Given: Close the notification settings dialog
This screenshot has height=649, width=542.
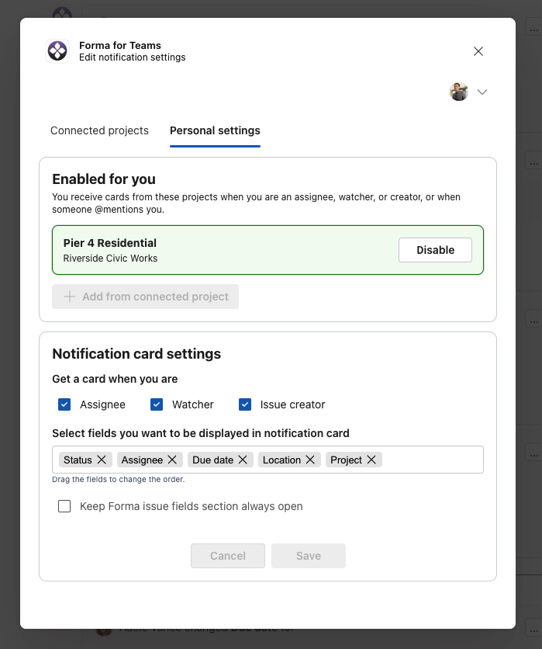Looking at the screenshot, I should pyautogui.click(x=478, y=51).
